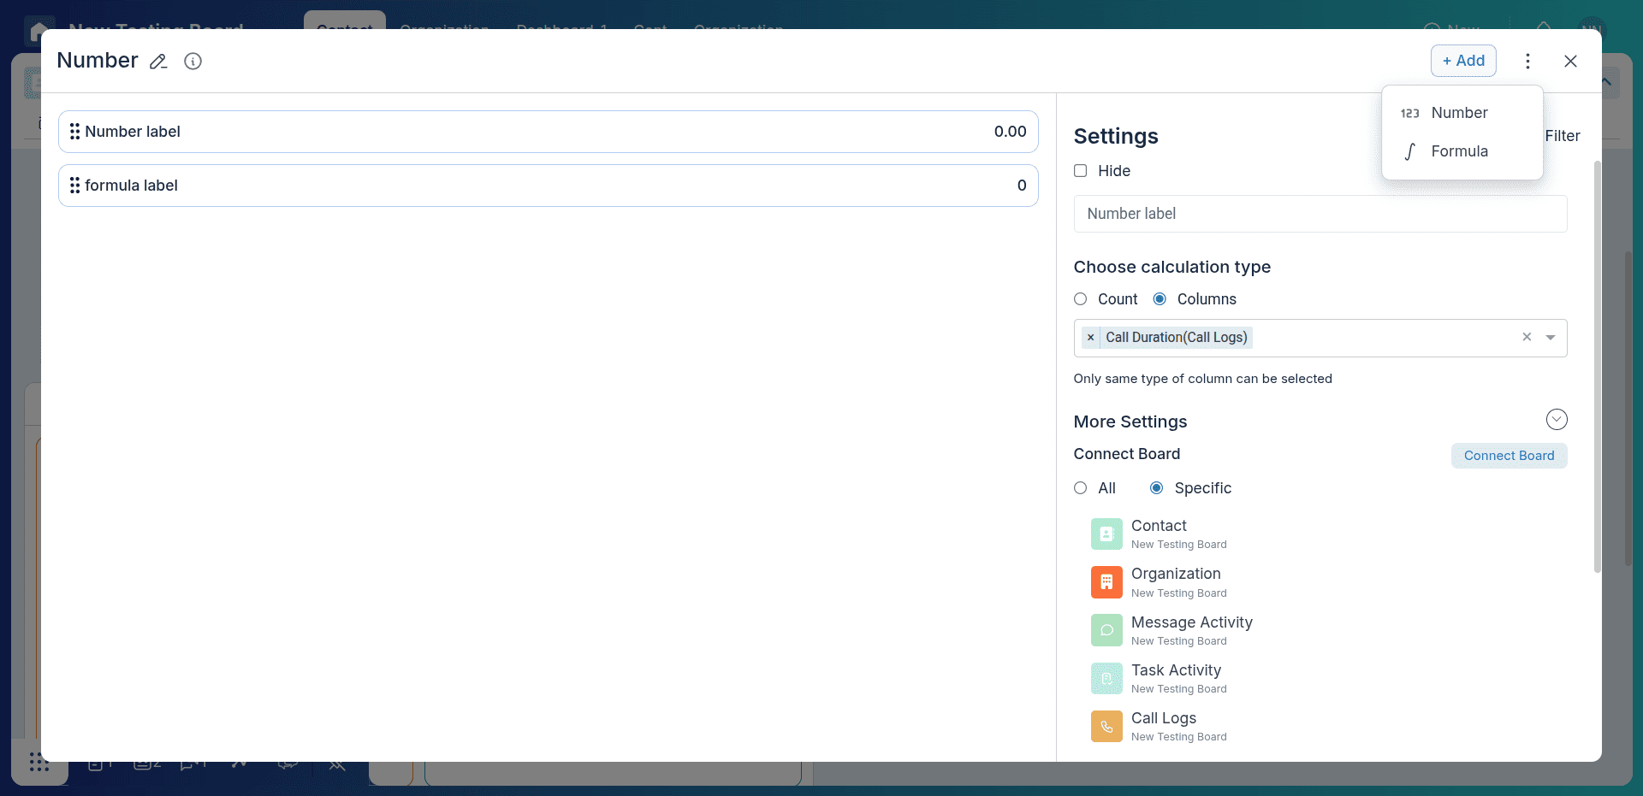
Task: Click the + Add button
Action: tap(1463, 61)
